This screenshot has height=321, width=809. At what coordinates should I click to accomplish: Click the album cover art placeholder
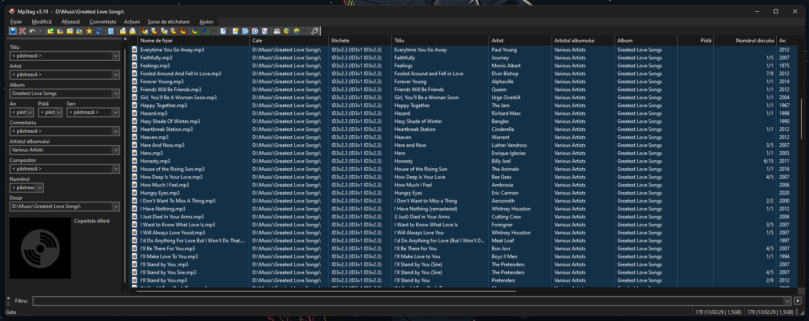(x=40, y=248)
